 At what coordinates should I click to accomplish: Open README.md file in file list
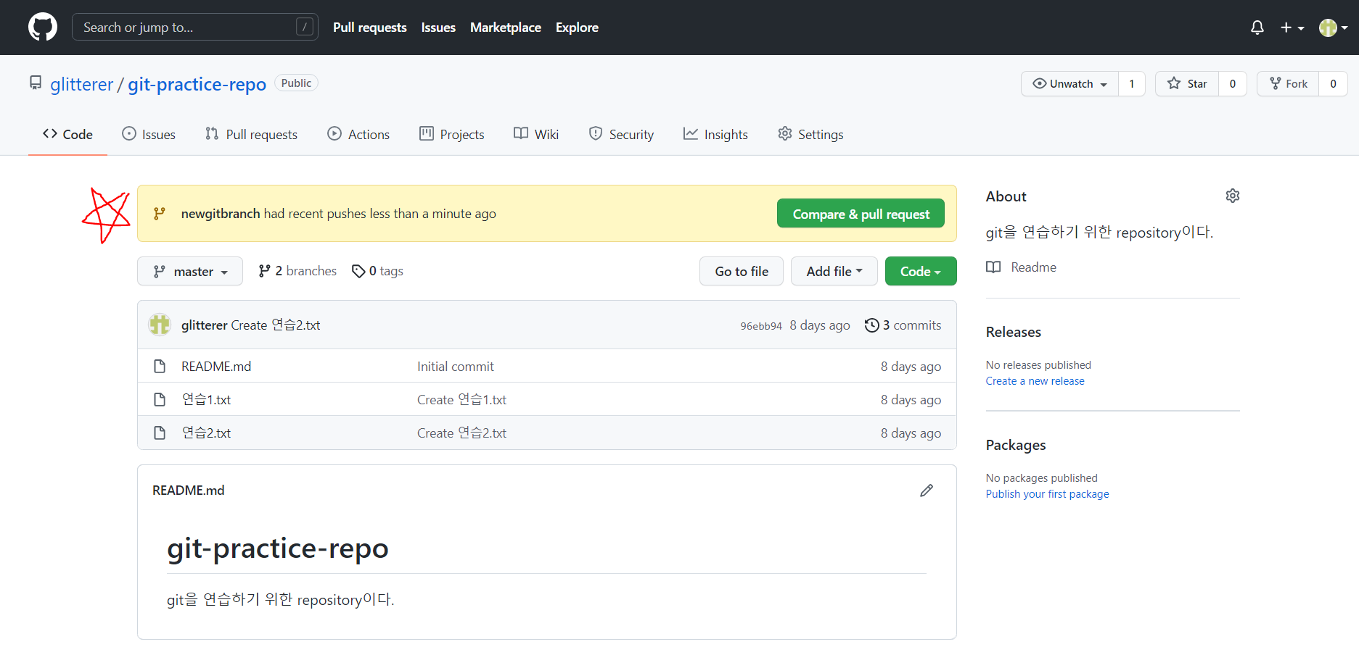tap(216, 367)
